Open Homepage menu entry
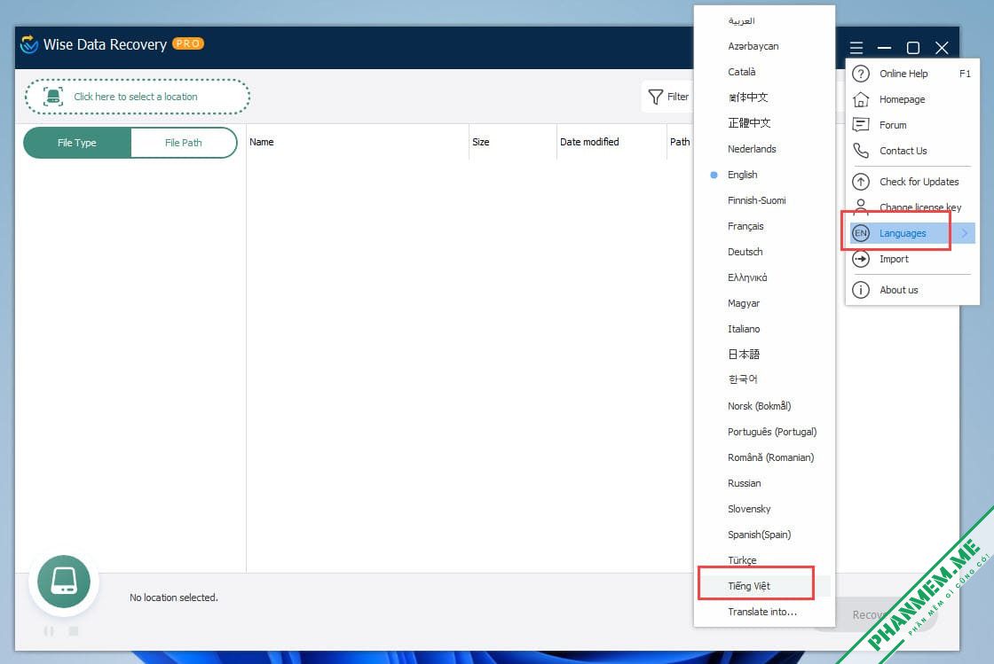The width and height of the screenshot is (994, 664). [x=912, y=99]
